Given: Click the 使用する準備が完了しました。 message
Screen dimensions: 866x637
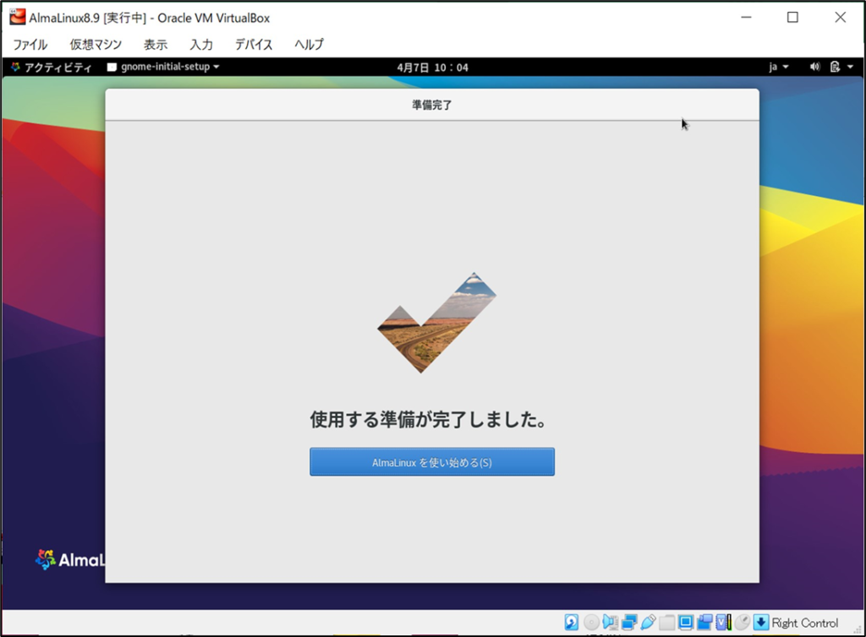Looking at the screenshot, I should [x=429, y=419].
